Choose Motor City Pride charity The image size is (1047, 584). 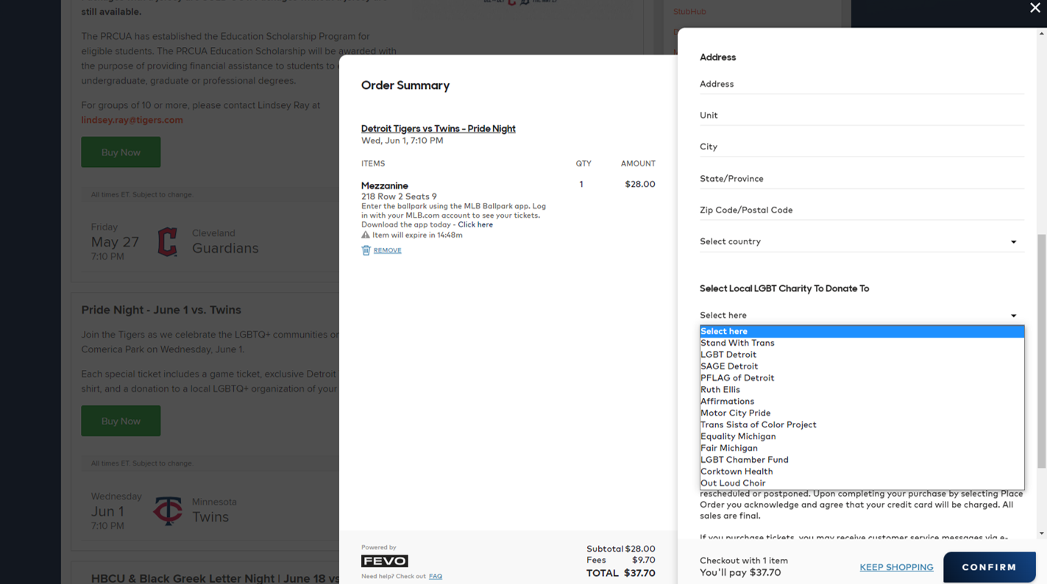point(735,413)
